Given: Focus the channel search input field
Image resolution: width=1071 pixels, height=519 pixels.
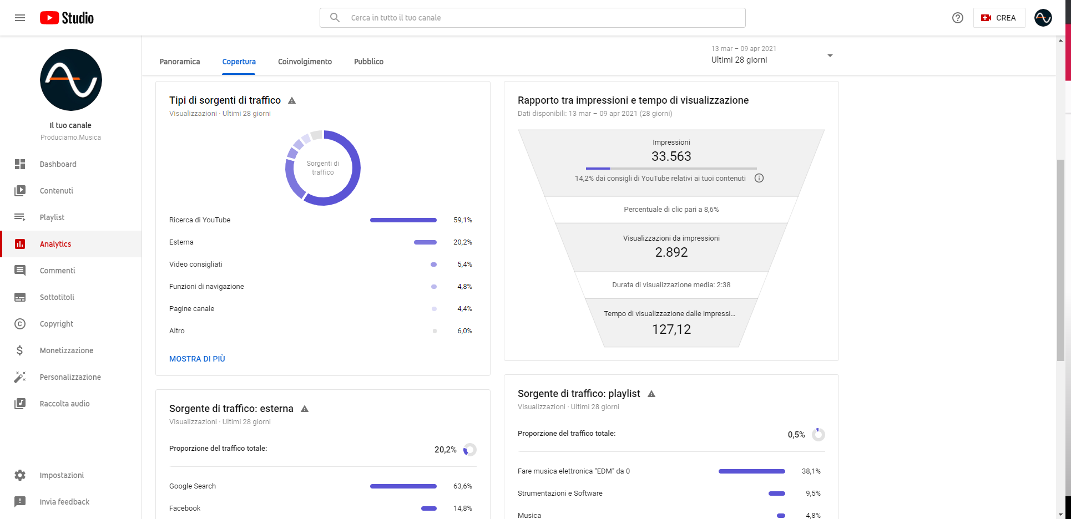Looking at the screenshot, I should tap(533, 18).
